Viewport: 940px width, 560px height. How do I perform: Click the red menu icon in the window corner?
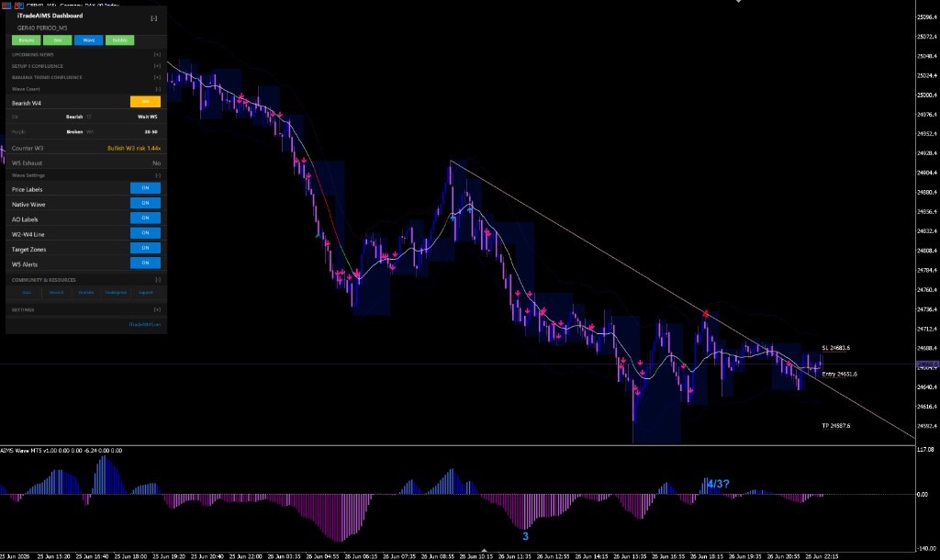pos(6,6)
